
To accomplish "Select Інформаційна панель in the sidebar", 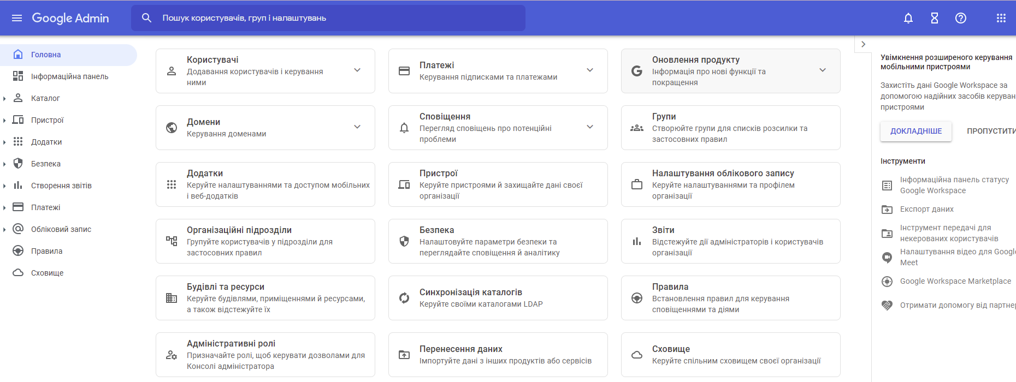I will point(68,76).
